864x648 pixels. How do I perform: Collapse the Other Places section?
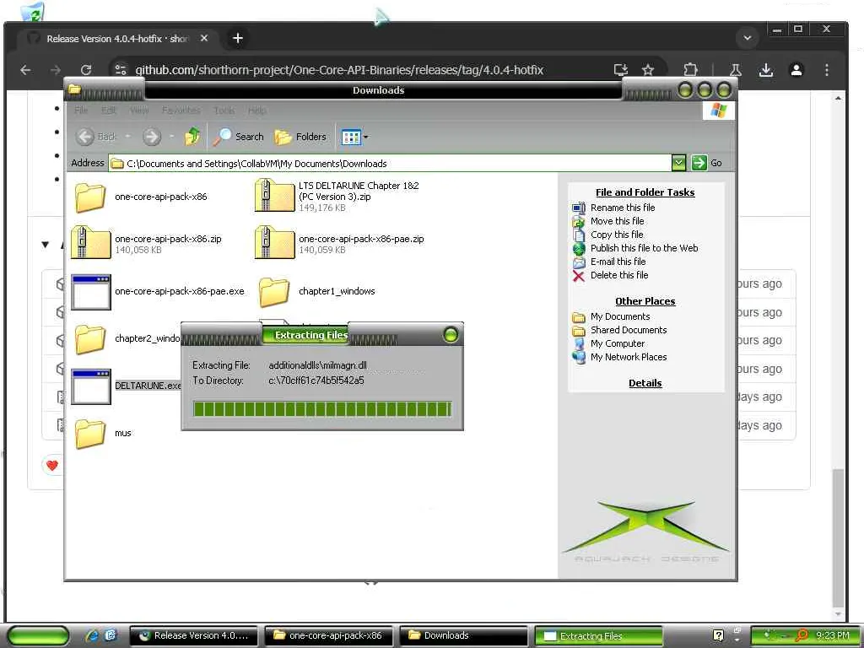(x=645, y=301)
